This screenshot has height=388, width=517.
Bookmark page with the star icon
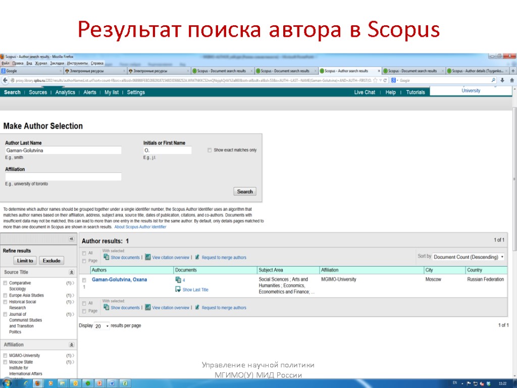[x=375, y=80]
